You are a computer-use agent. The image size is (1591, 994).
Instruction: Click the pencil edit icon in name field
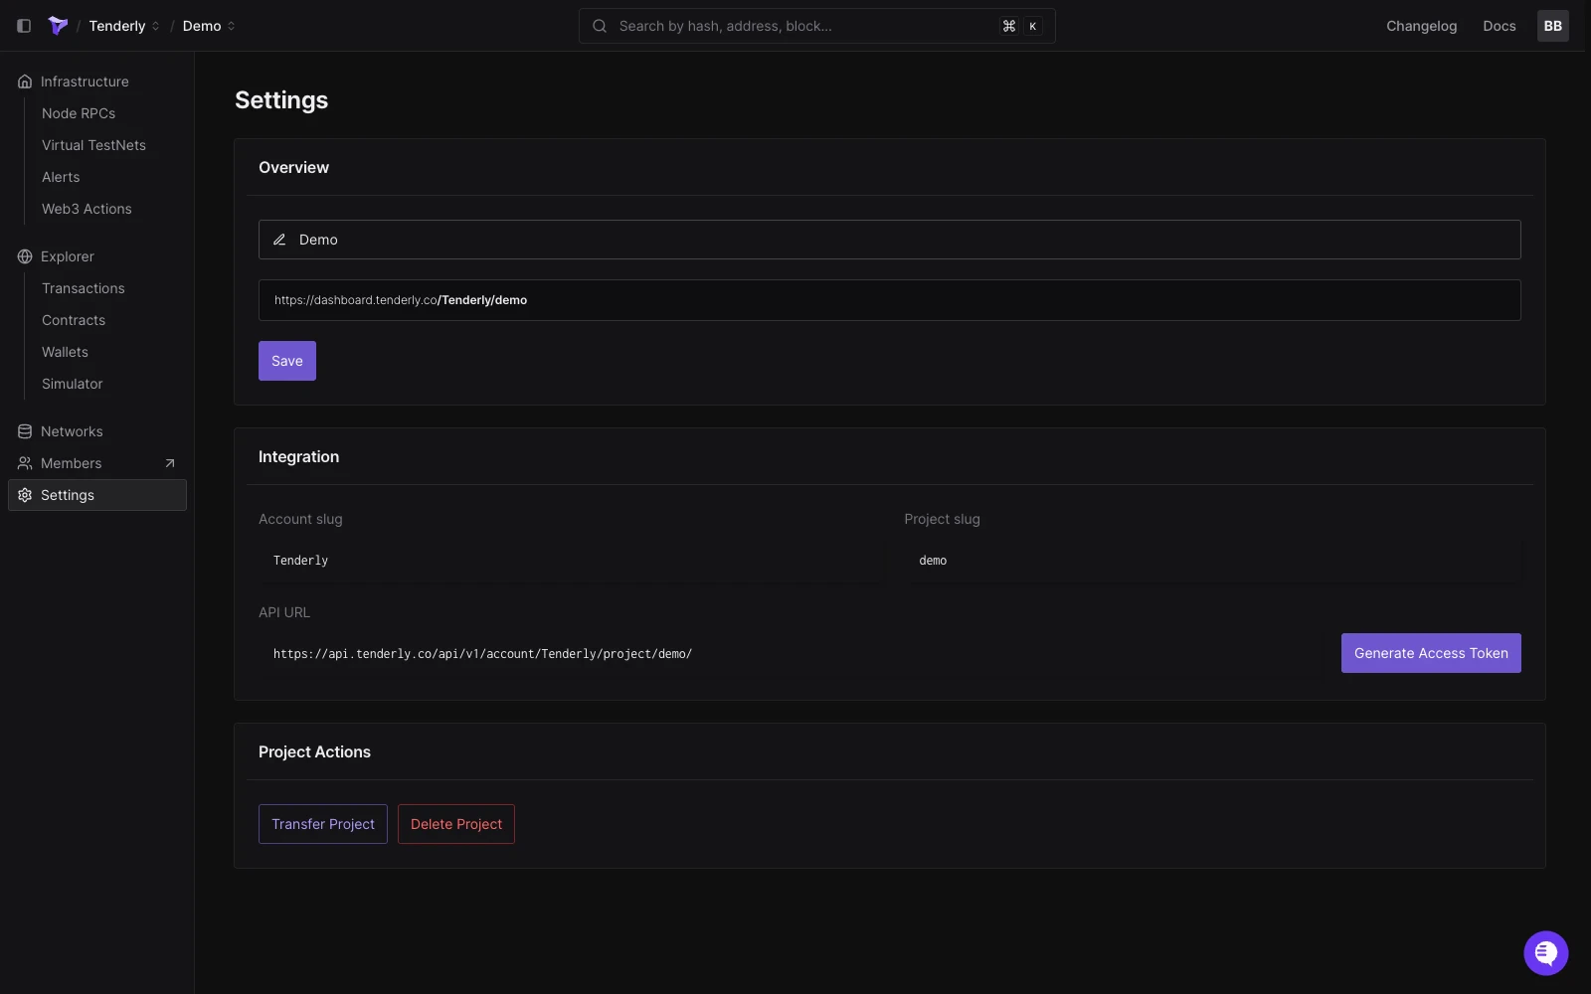(x=279, y=240)
